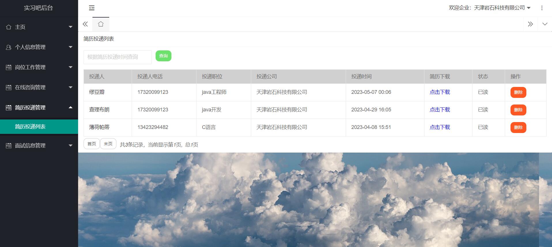Click the applicant name 缪豆瓣
The height and width of the screenshot is (247, 552).
97,92
